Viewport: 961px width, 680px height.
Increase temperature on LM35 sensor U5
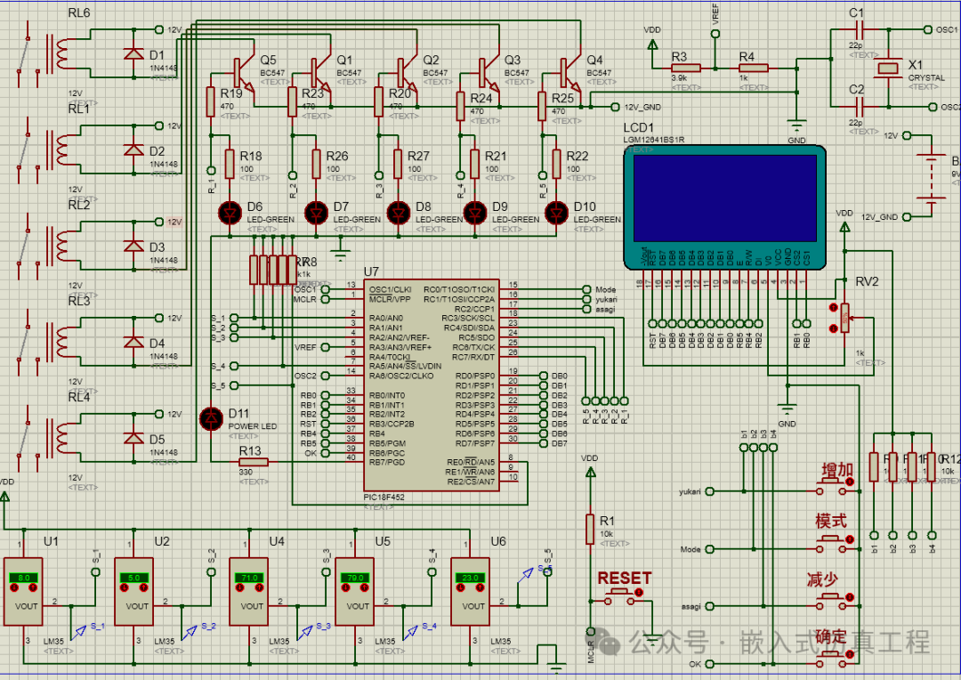[x=365, y=587]
